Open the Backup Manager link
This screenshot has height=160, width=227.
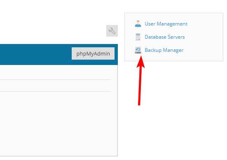point(164,50)
